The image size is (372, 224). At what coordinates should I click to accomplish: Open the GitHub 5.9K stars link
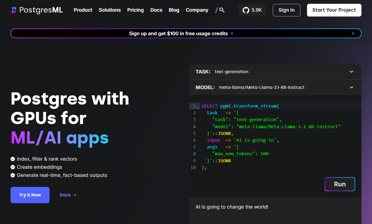pyautogui.click(x=252, y=10)
